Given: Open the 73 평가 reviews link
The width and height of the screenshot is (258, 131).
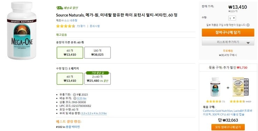Looking at the screenshot, I should 81,26.
